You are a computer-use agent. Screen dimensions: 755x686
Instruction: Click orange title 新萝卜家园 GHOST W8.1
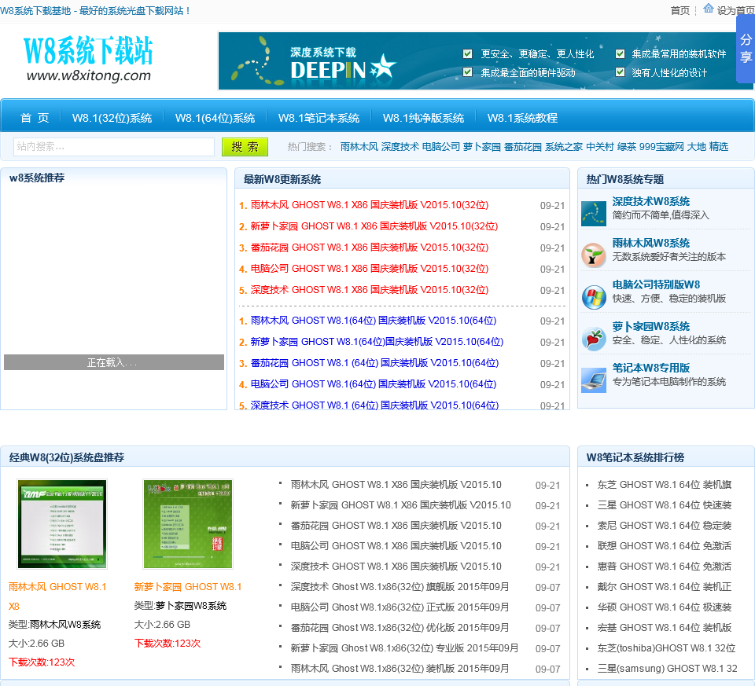188,587
